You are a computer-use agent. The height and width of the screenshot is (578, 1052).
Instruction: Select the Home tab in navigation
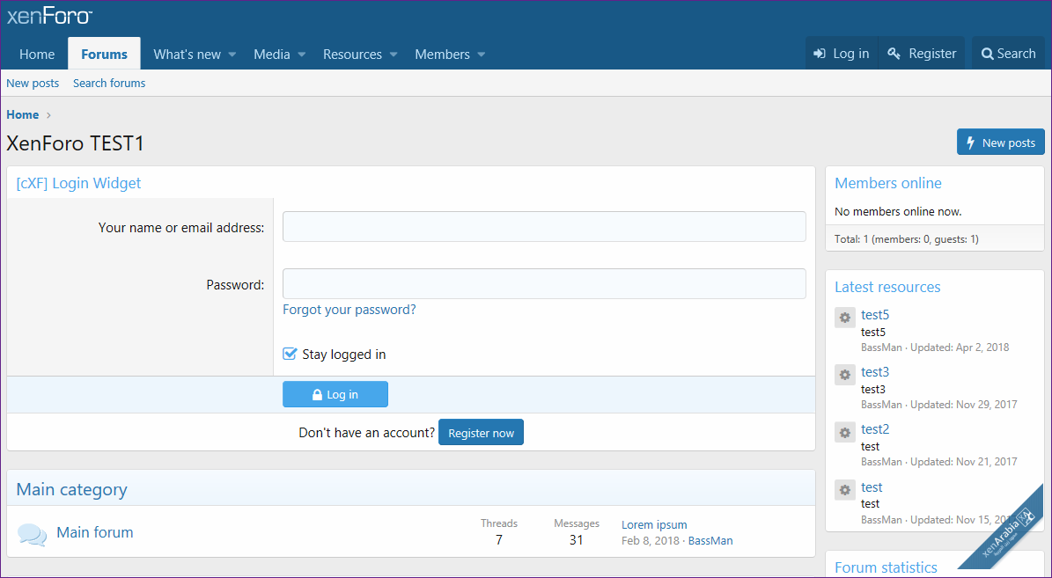[36, 54]
